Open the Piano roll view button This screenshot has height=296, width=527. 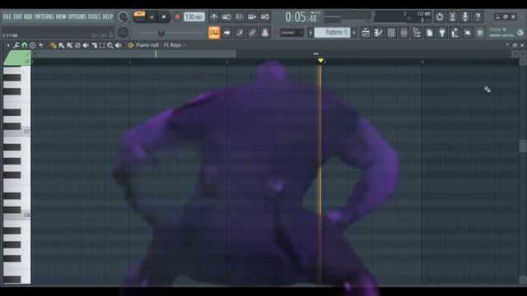pos(378,33)
